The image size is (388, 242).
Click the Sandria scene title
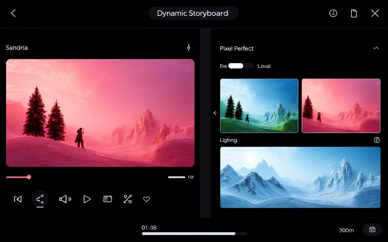(17, 48)
